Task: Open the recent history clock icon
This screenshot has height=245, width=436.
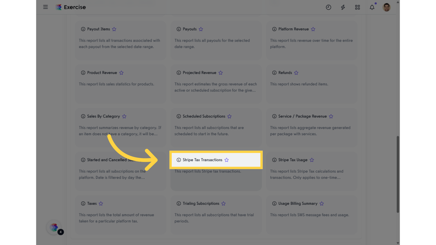Action: [328, 7]
